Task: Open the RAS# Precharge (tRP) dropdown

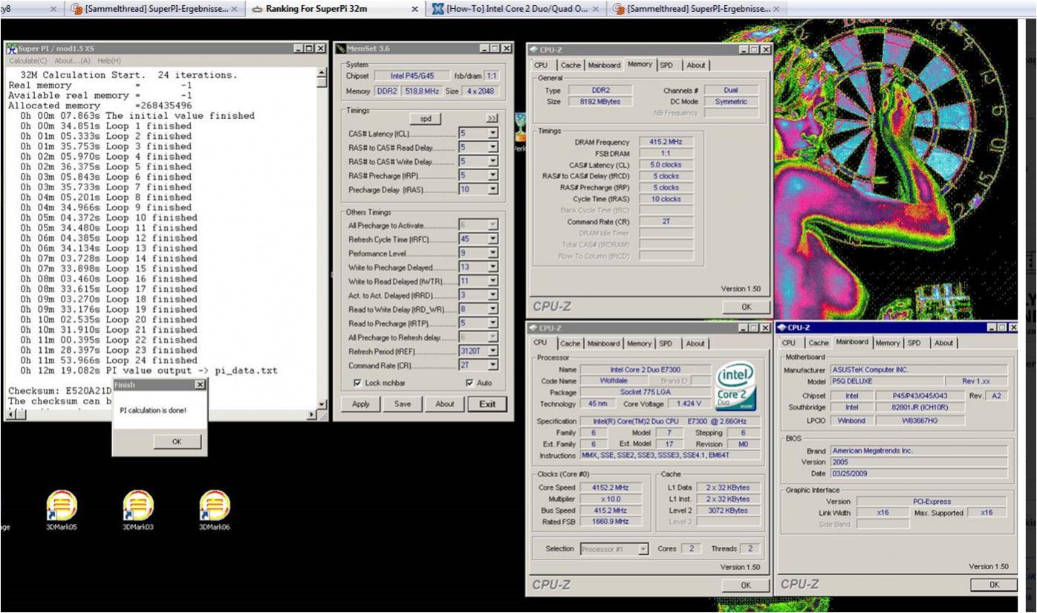Action: 493,175
